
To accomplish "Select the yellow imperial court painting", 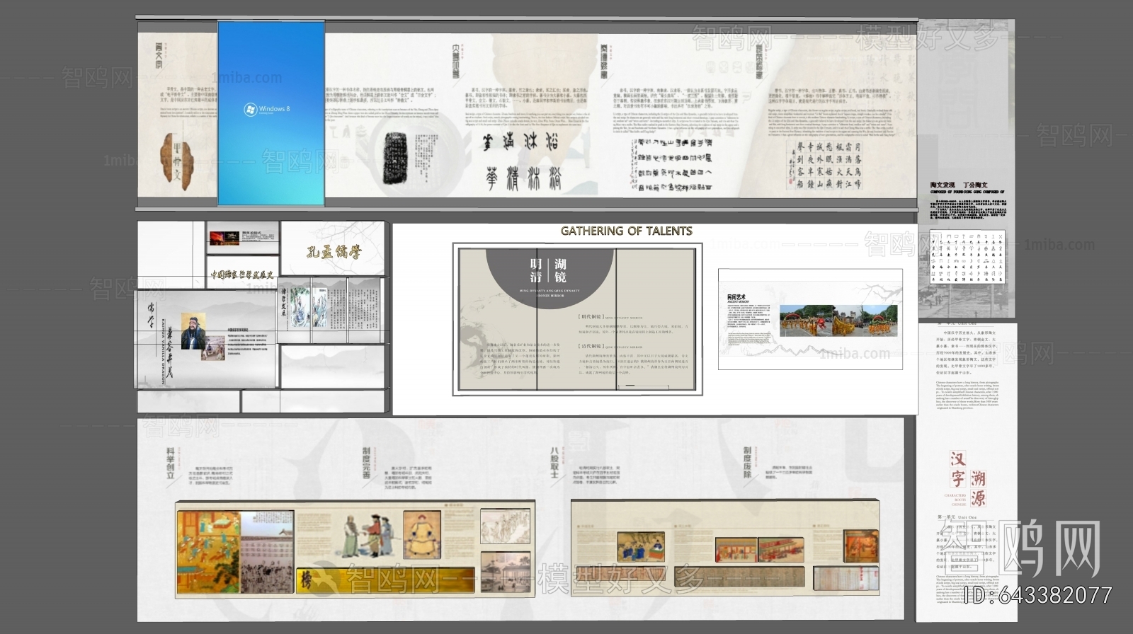I will click(x=209, y=552).
